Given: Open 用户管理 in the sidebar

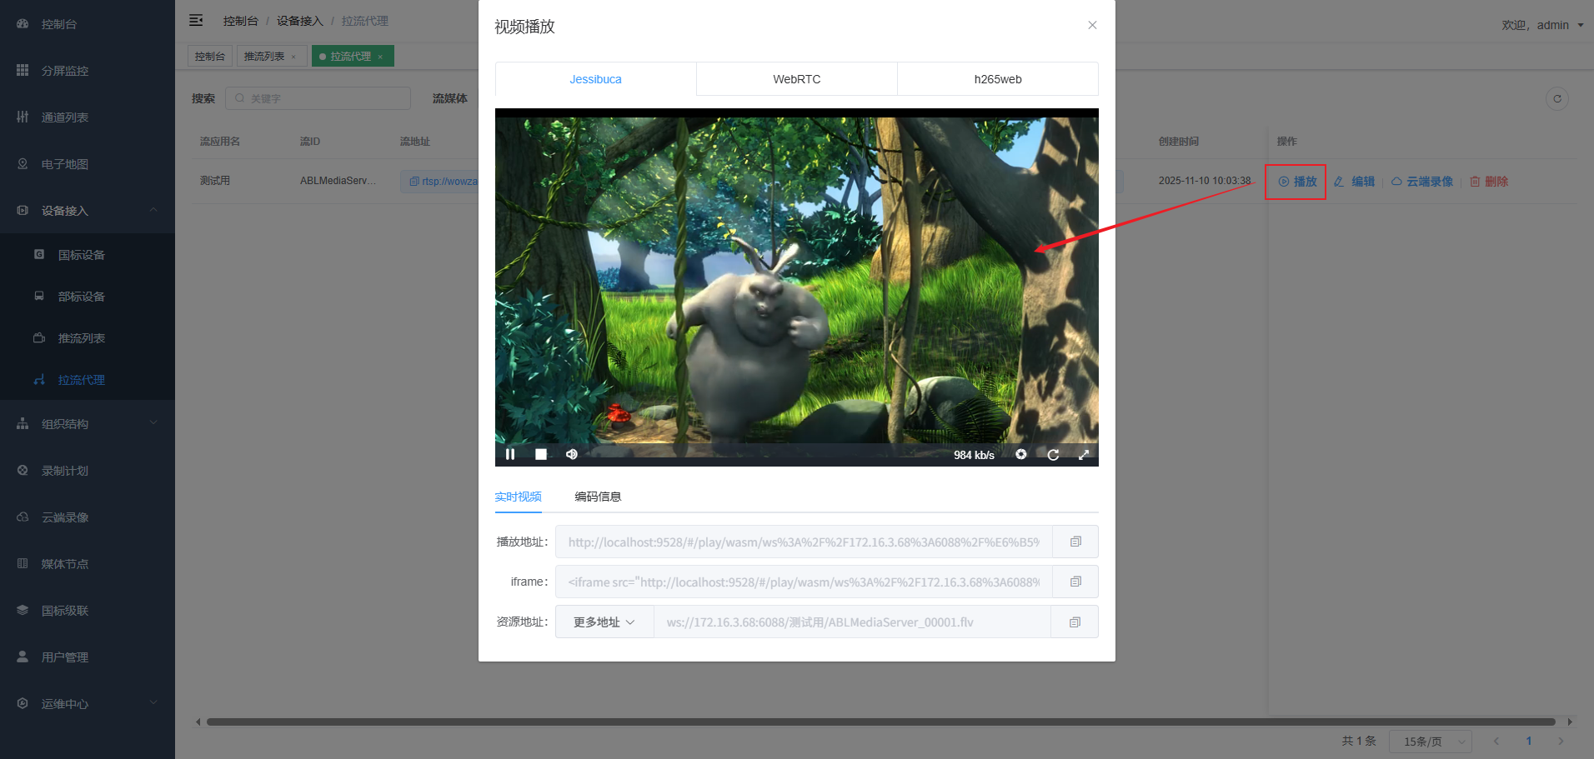Looking at the screenshot, I should click(88, 657).
